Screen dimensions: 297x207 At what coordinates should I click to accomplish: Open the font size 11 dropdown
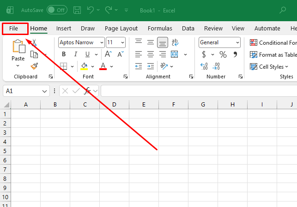tap(122, 42)
